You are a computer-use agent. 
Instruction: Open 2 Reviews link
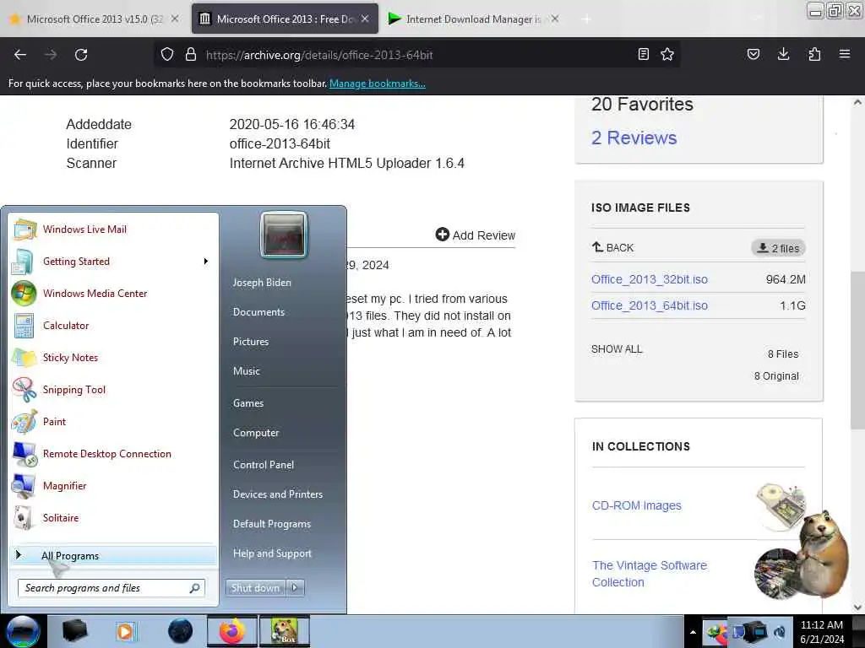tap(634, 138)
